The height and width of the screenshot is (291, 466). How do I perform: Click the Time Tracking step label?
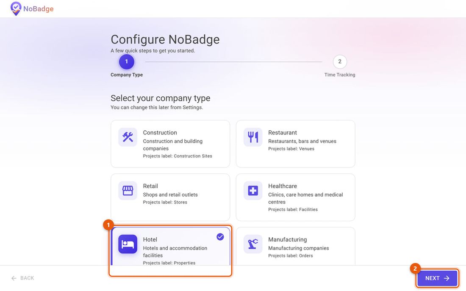point(340,75)
